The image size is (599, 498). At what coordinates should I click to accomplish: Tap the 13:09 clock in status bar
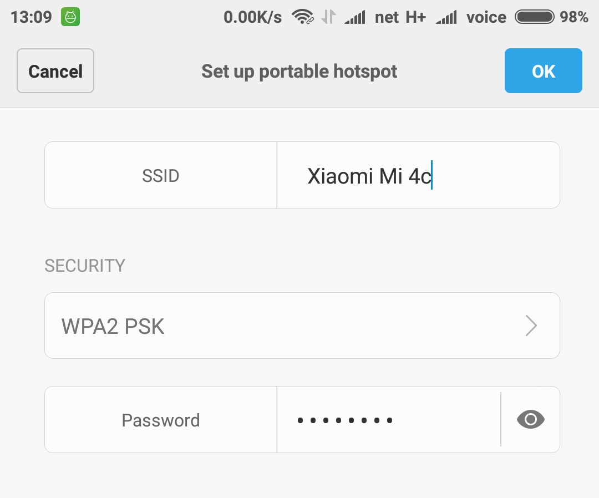(31, 17)
